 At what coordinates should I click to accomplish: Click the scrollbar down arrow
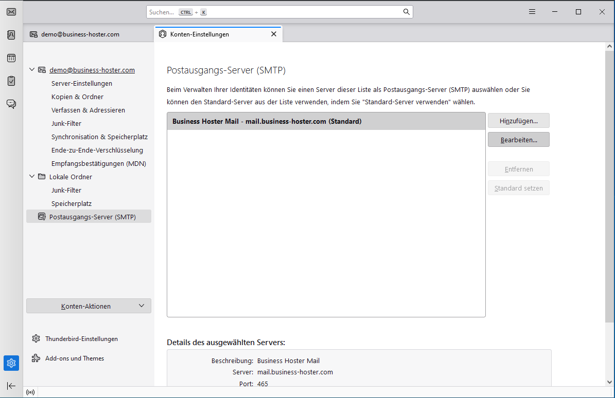609,382
